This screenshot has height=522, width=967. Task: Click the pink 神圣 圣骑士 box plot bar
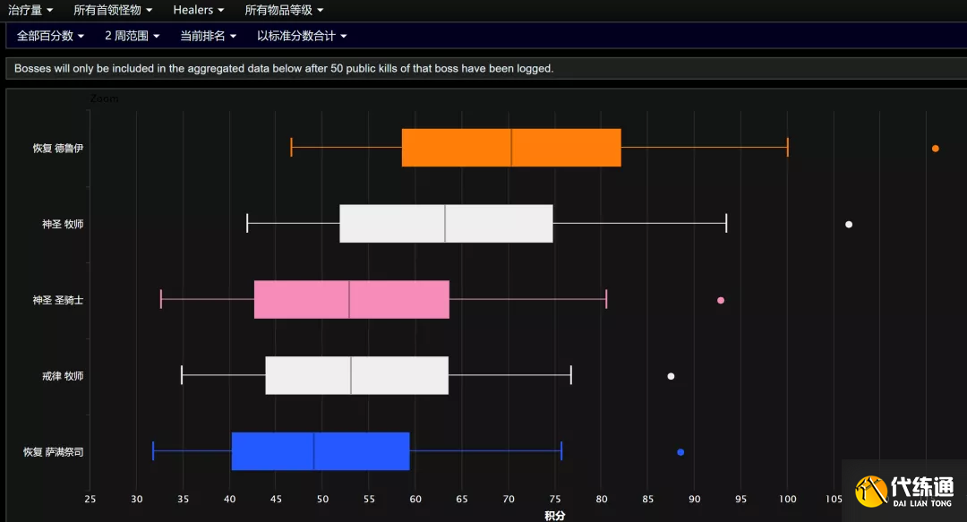[x=352, y=299]
